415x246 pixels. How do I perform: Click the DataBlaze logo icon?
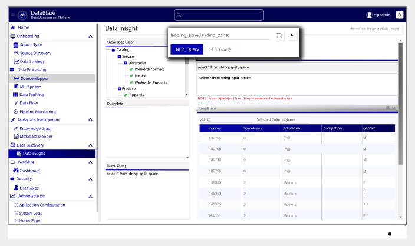coord(22,15)
